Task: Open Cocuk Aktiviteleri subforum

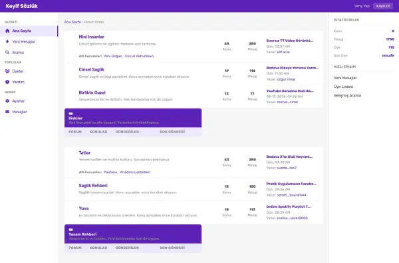Action: (x=139, y=56)
